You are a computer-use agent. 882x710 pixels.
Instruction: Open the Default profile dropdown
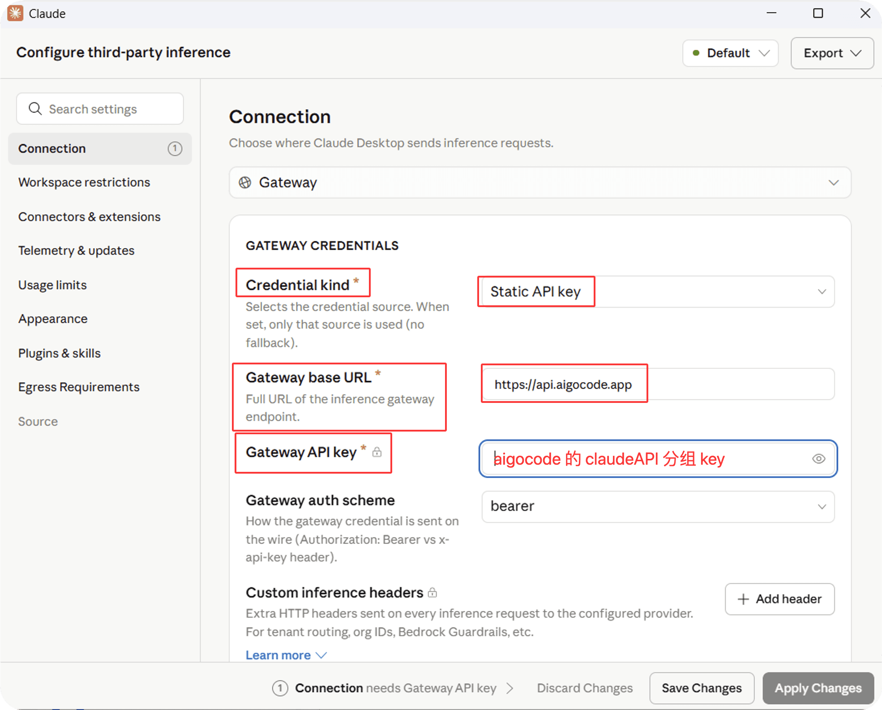(x=730, y=53)
